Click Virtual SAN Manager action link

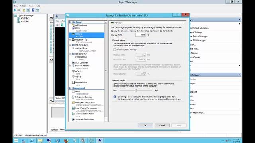tap(198, 41)
